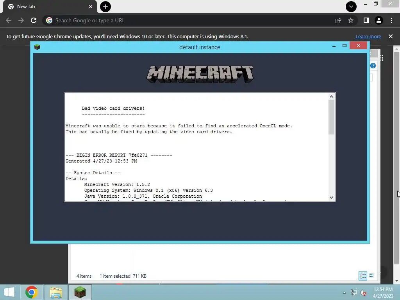Minimize the default instance window
The height and width of the screenshot is (300, 400).
(x=334, y=46)
